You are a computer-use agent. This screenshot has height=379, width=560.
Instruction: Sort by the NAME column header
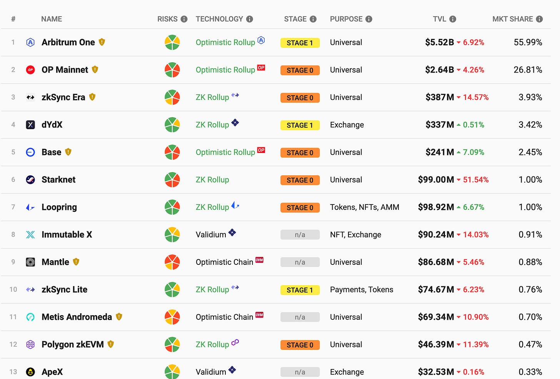tap(52, 19)
